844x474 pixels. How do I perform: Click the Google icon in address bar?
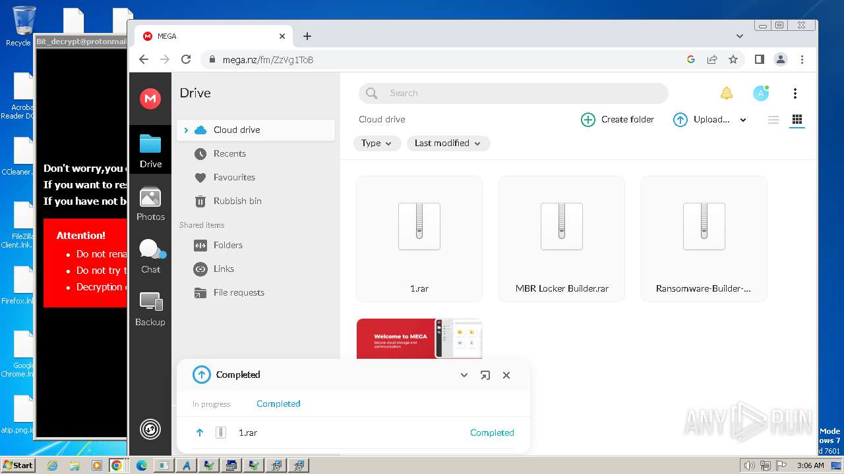click(691, 59)
